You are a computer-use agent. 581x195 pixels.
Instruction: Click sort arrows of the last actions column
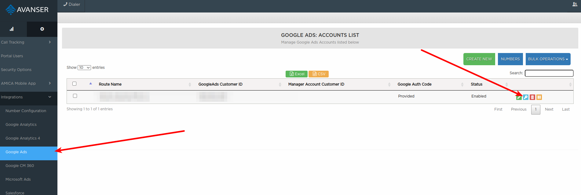(570, 84)
